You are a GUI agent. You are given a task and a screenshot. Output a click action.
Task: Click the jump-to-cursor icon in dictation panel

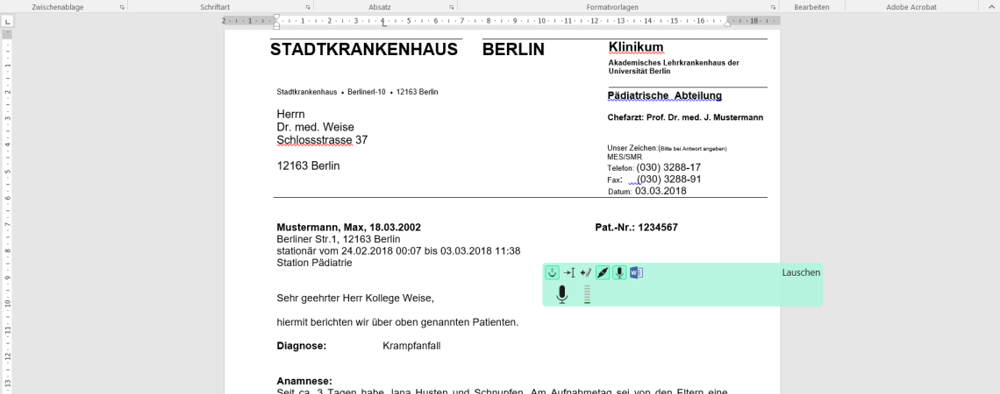[569, 273]
